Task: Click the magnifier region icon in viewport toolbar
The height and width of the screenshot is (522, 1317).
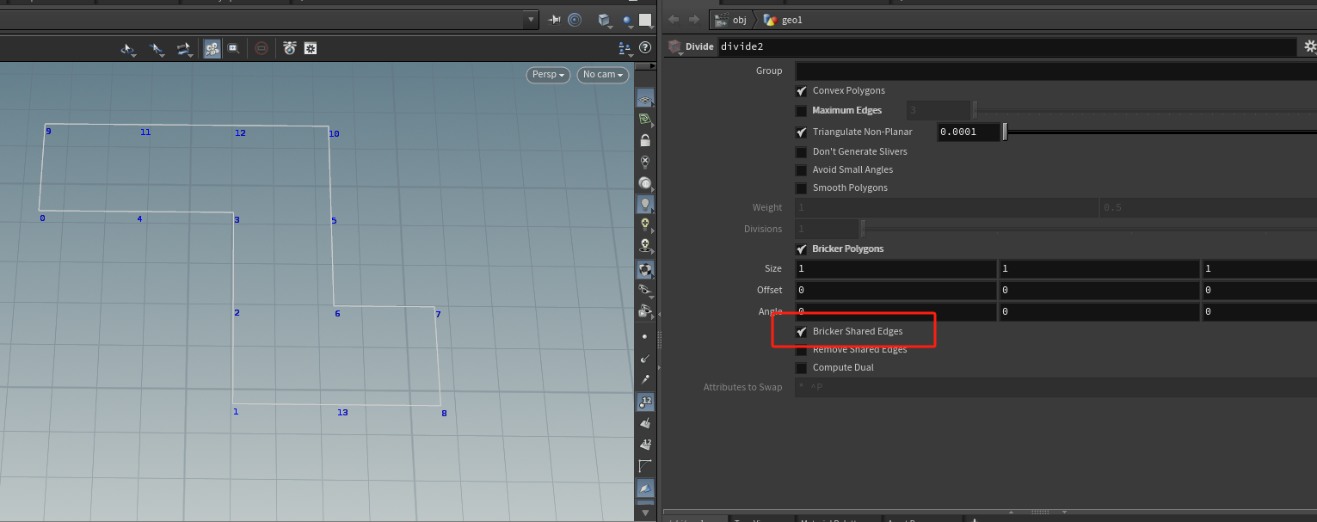Action: [x=233, y=49]
